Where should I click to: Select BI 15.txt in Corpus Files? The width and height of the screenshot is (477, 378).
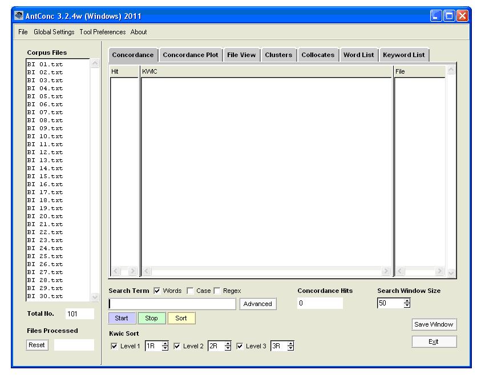point(45,176)
